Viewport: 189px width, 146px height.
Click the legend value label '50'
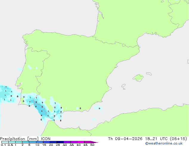(x=92, y=145)
